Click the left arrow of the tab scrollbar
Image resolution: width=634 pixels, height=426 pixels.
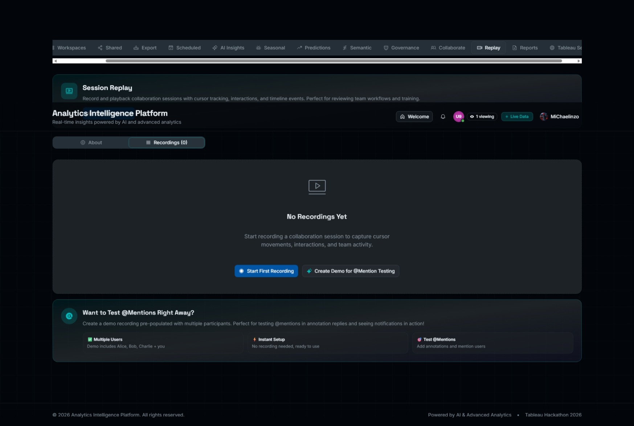click(x=55, y=61)
